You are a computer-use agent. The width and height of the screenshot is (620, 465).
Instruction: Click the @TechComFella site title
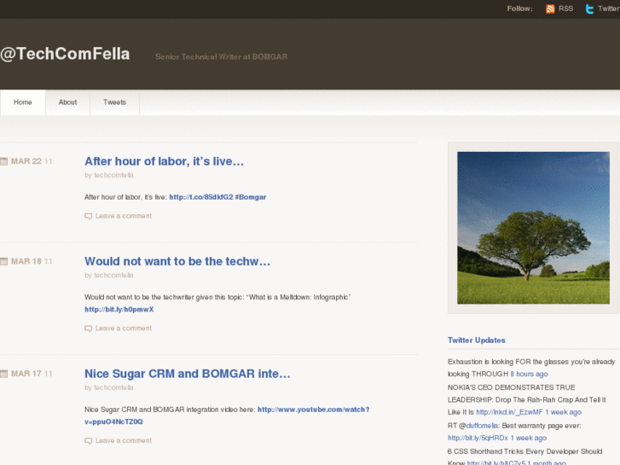click(65, 54)
